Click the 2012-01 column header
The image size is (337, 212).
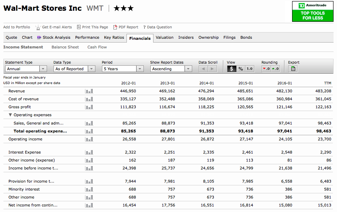[129, 83]
